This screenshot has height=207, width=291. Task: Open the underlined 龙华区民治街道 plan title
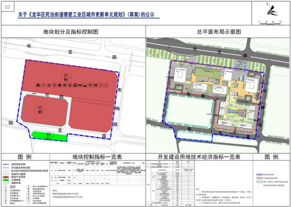click(x=89, y=15)
